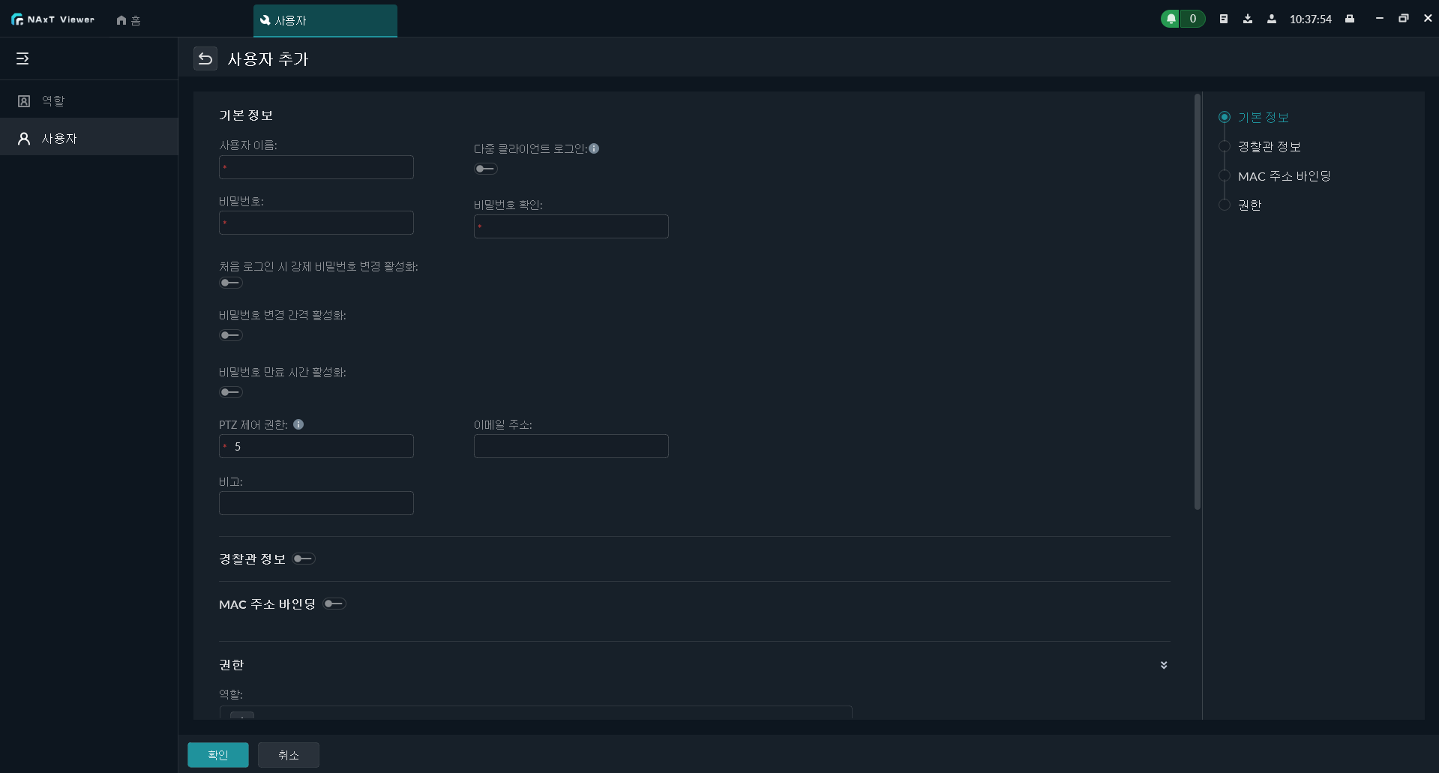The width and height of the screenshot is (1439, 773).
Task: Enable the 다중 클라이언트 로그인 toggle
Action: click(x=485, y=169)
